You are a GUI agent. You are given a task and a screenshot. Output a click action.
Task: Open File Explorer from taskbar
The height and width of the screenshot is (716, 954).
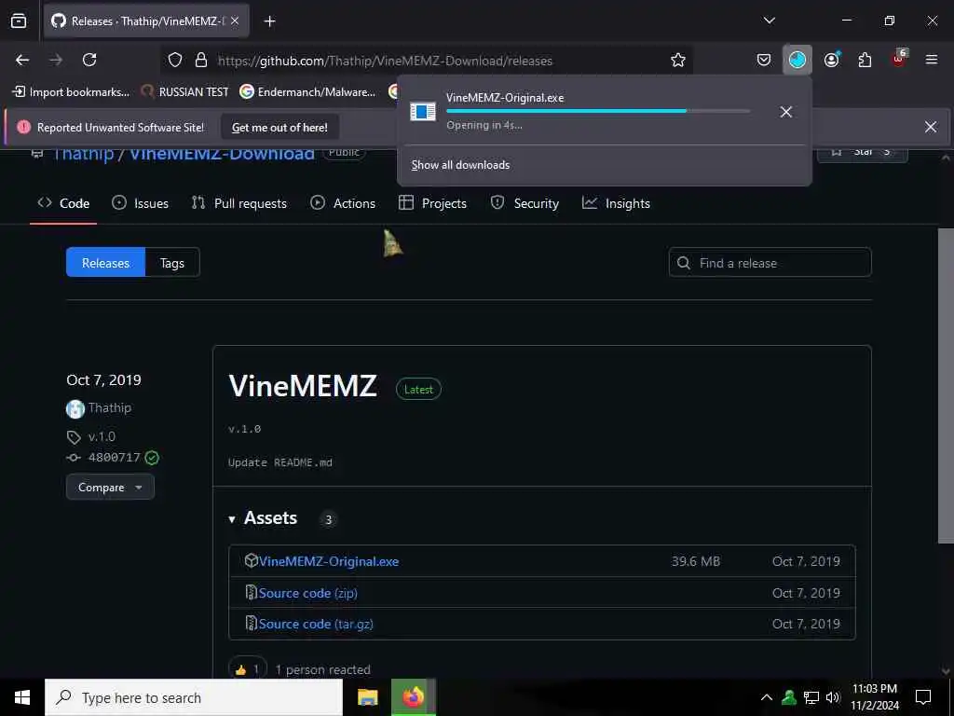(x=367, y=697)
